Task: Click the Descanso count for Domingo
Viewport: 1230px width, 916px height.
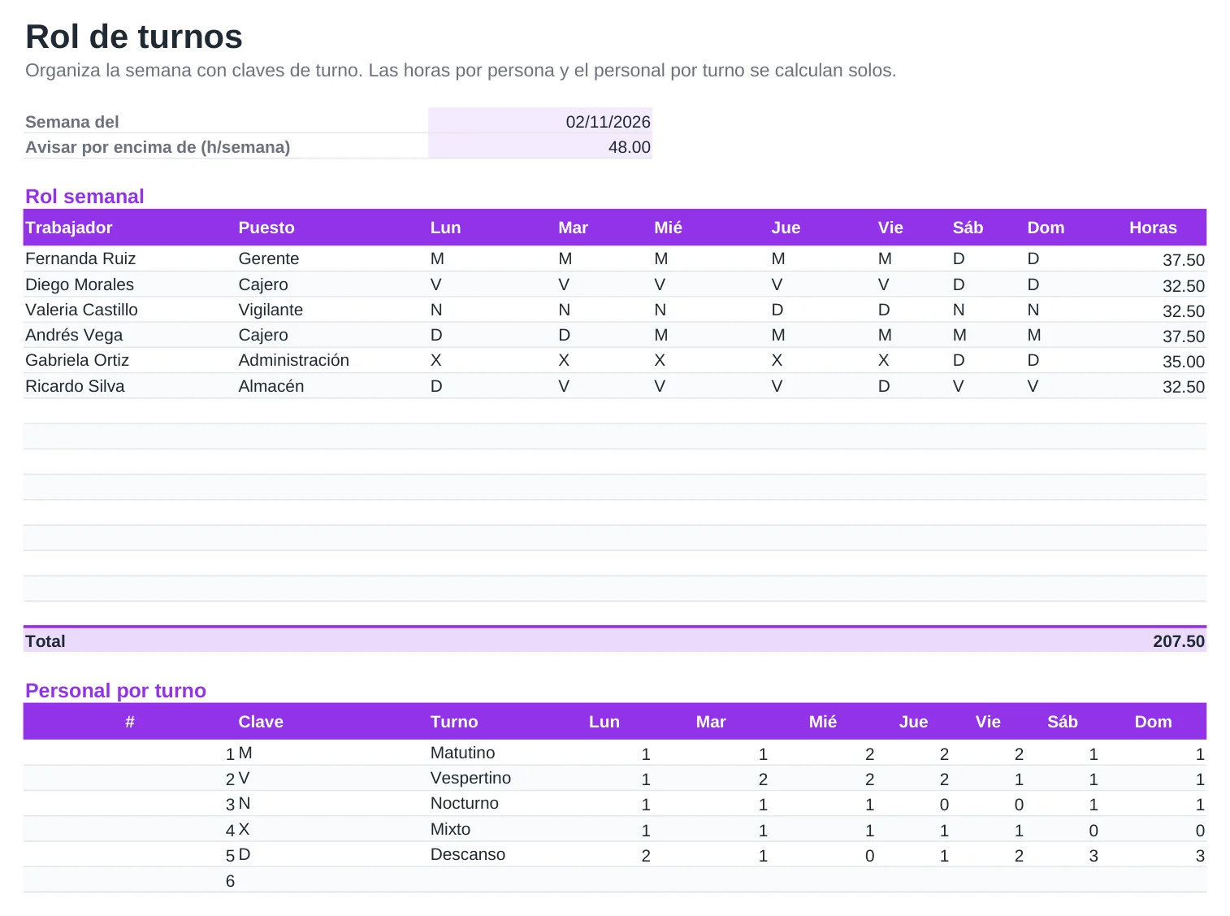Action: (1200, 856)
